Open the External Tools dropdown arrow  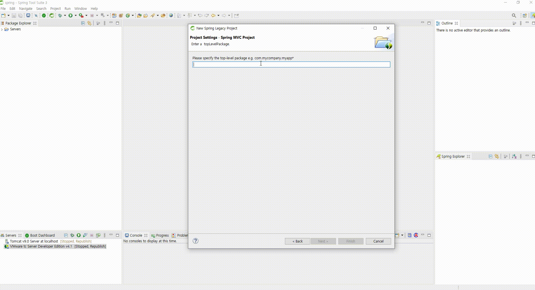click(x=86, y=15)
